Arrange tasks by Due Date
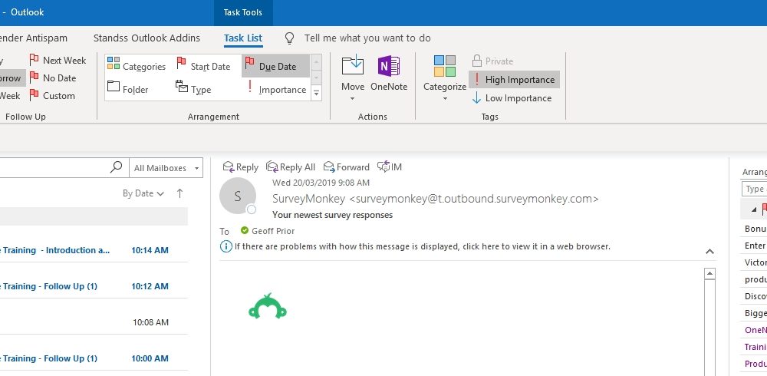767x376 pixels. tap(275, 66)
